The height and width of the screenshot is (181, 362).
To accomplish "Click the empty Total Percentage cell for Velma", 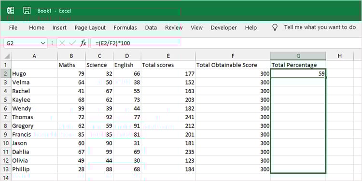I will 298,83.
